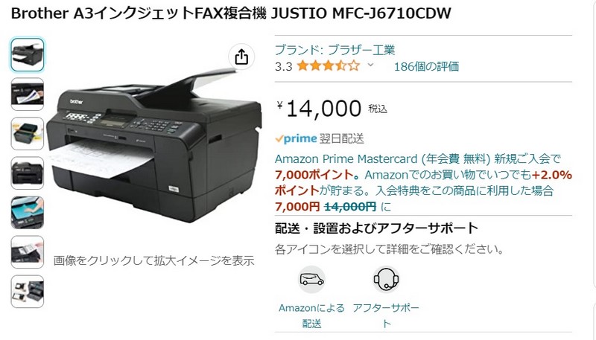
Task: Select the second thumbnail showing paper output
Action: [27, 94]
